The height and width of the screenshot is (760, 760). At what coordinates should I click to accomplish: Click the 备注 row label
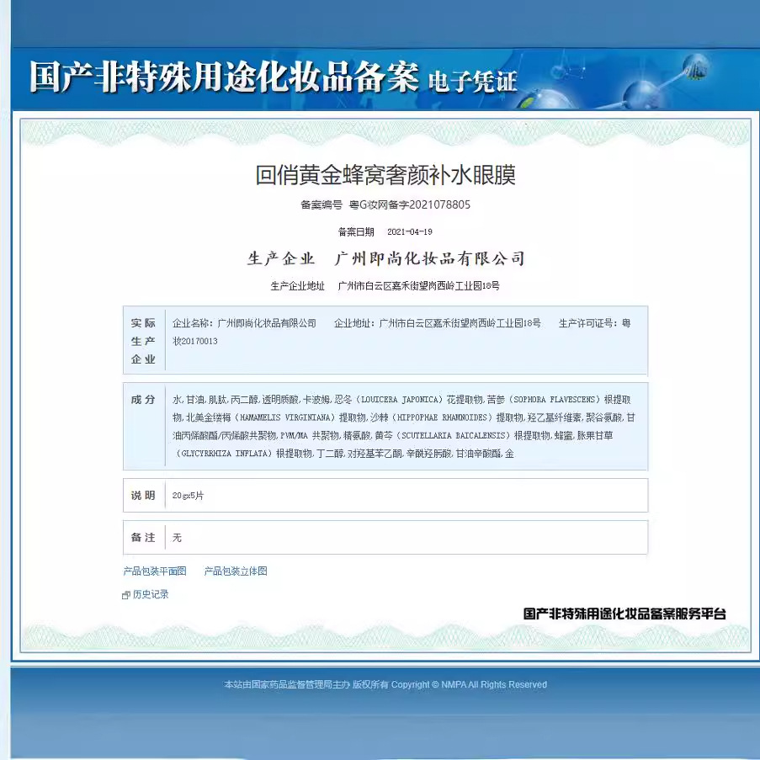(x=143, y=537)
